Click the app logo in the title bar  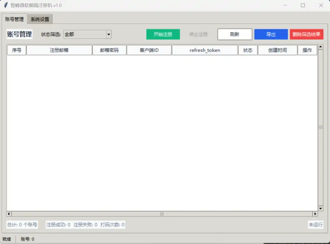point(5,5)
